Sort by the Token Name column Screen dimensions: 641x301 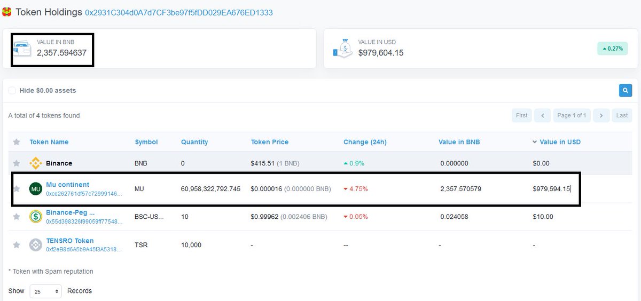(49, 142)
